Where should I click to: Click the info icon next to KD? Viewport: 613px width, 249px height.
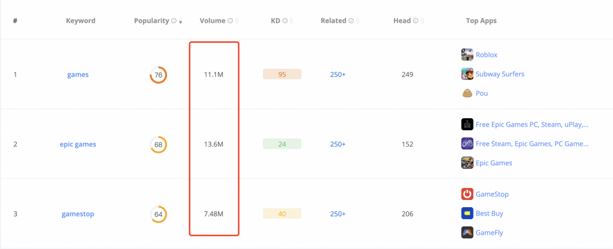(x=284, y=21)
